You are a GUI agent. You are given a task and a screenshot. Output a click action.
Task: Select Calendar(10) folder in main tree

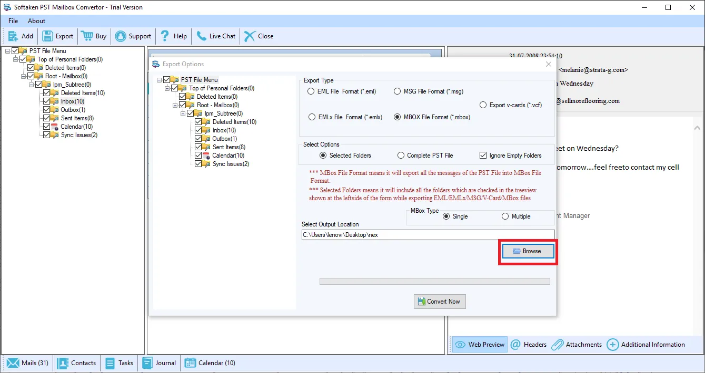click(x=77, y=127)
